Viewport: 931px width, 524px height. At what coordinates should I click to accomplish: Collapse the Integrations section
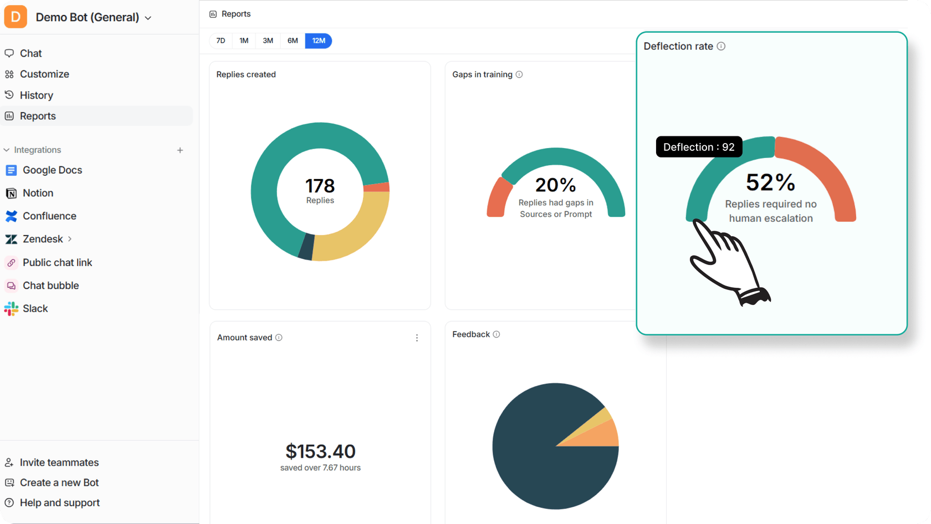(6, 150)
